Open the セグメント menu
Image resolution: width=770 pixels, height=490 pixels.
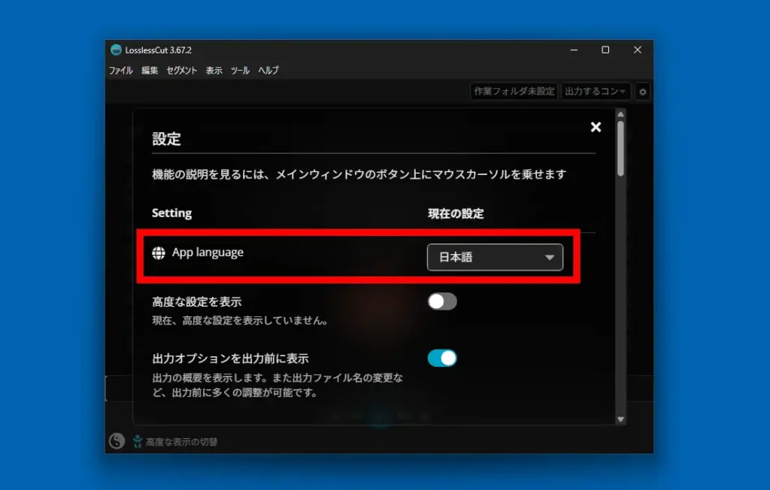(181, 70)
